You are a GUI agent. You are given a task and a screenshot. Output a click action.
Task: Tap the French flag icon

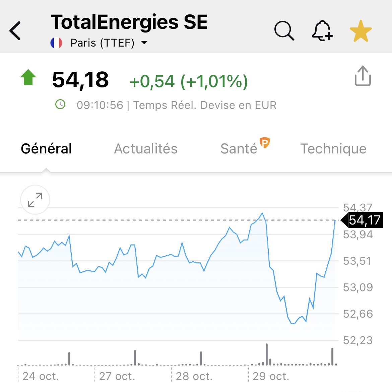tap(56, 43)
